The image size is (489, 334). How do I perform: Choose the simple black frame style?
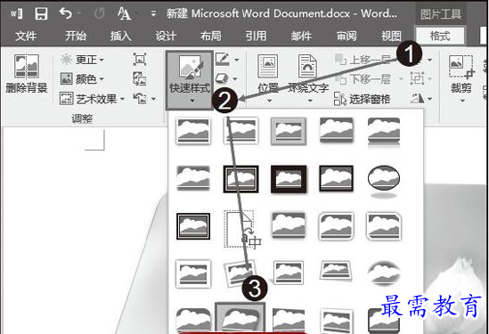(336, 178)
